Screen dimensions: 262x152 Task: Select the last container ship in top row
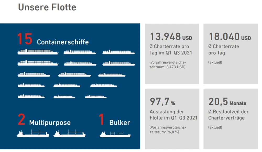tap(119, 52)
